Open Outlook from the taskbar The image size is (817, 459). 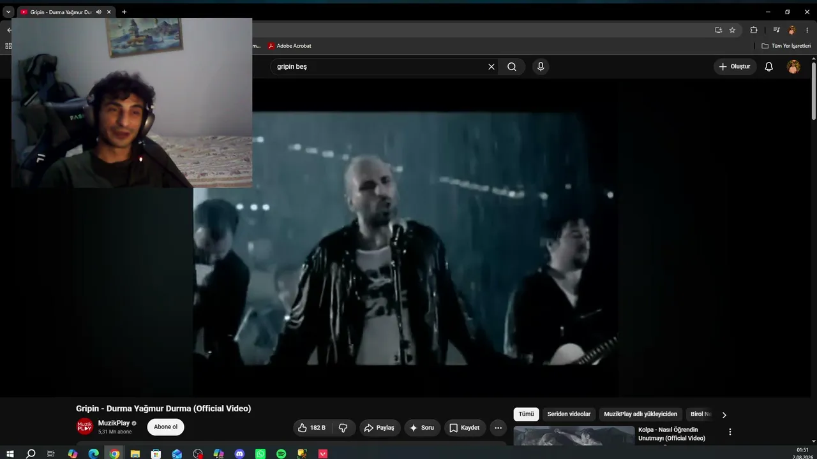177,454
